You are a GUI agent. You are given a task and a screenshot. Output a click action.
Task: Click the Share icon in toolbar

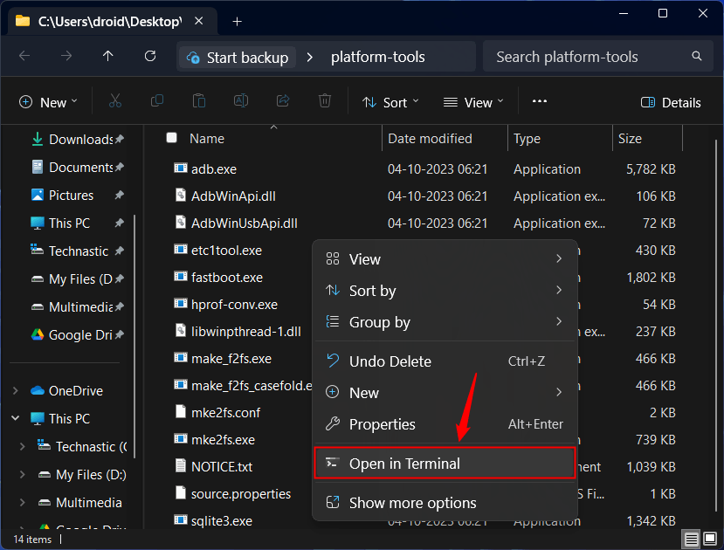[x=283, y=101]
